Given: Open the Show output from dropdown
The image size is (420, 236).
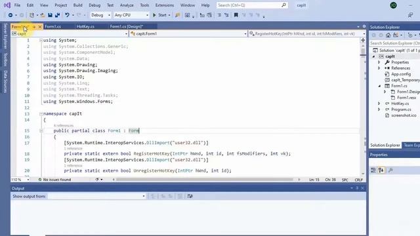Looking at the screenshot, I should pos(96,196).
